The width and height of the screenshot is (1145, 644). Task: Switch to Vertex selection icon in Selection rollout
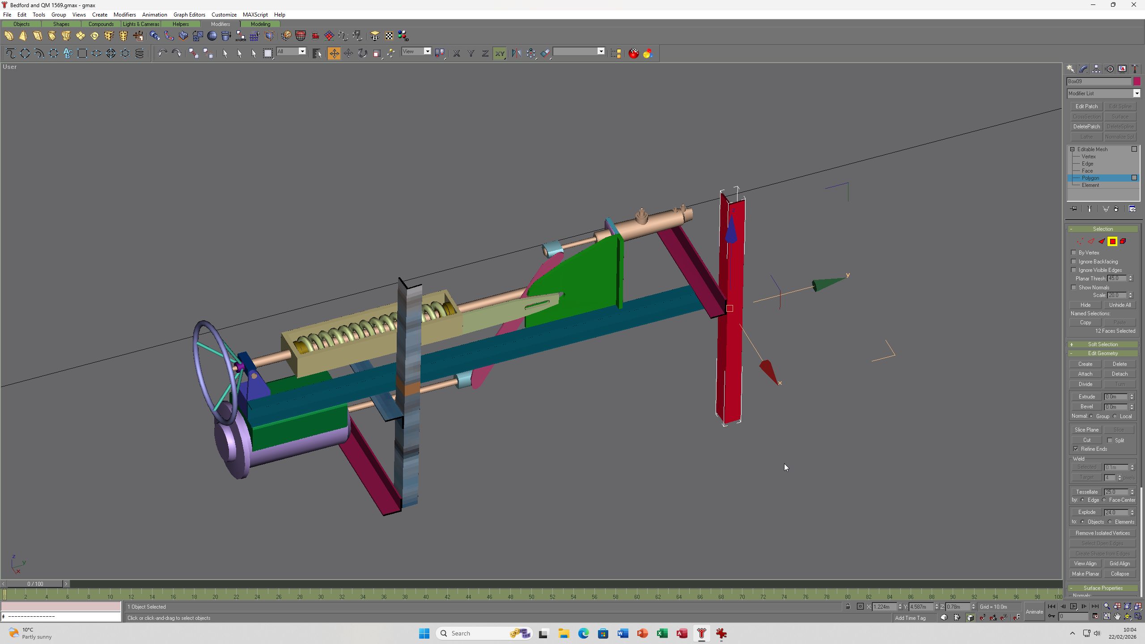click(1080, 241)
